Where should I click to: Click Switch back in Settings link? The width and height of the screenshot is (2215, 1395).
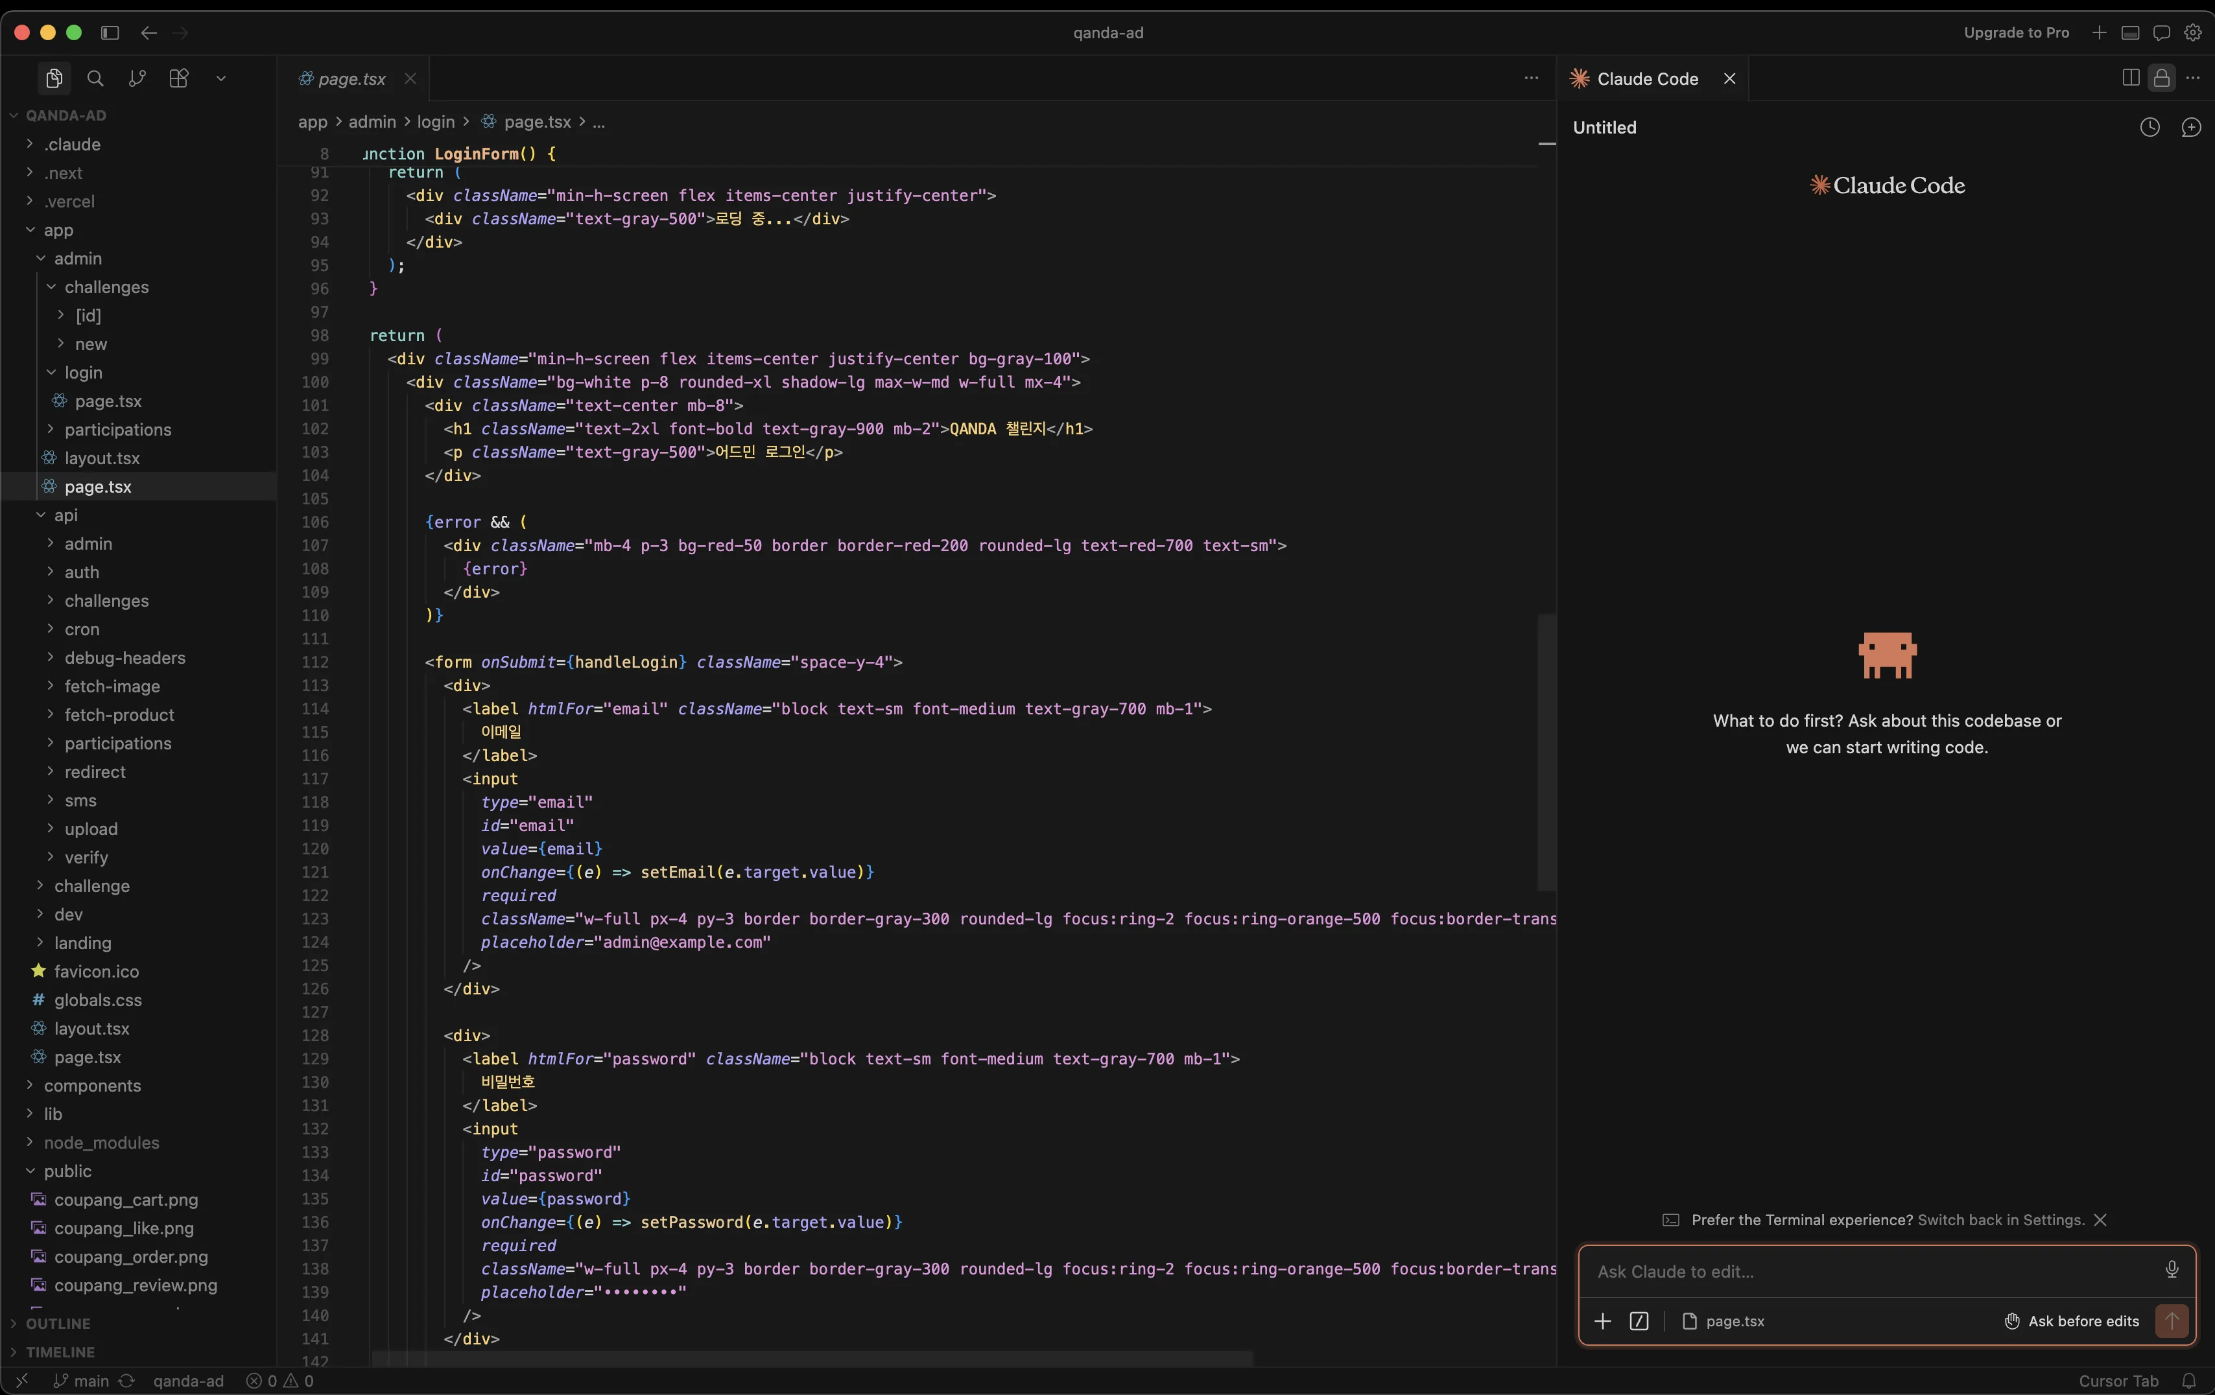click(2000, 1220)
